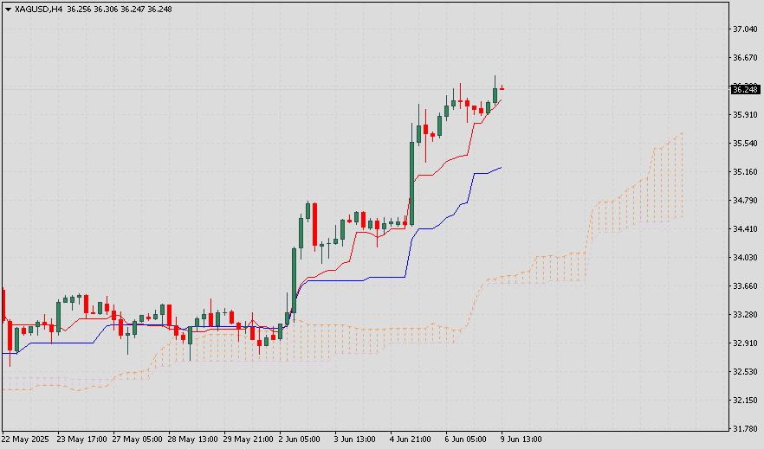This screenshot has width=764, height=449.
Task: Select the 29 May 21:00 time label
Action: [x=249, y=439]
